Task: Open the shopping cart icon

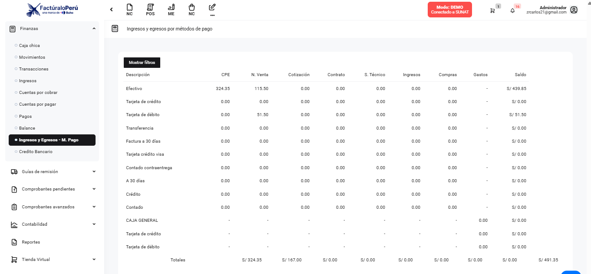Action: coord(492,10)
